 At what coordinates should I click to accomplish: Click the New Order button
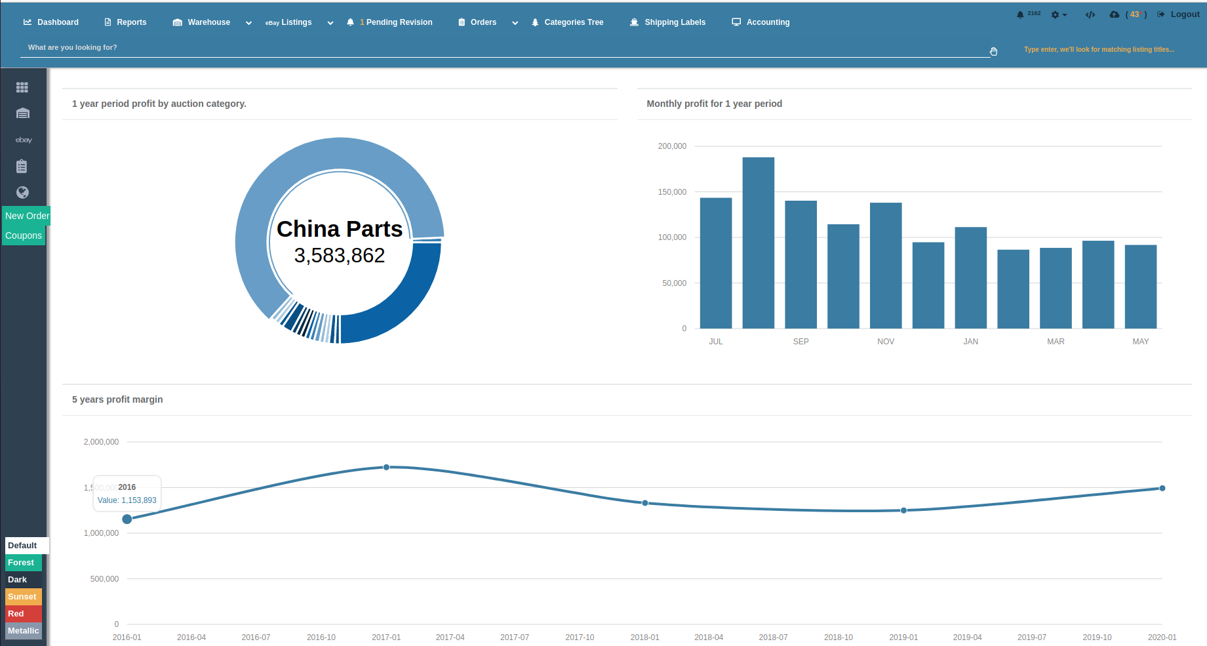[x=27, y=216]
